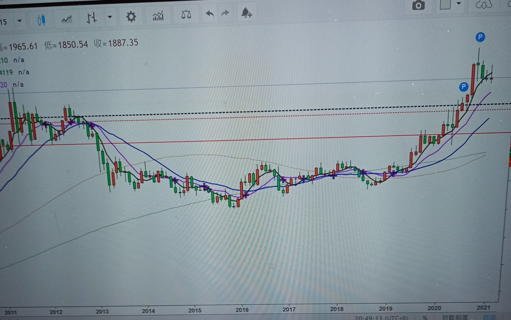The image size is (511, 320).
Task: Click the 2013 label on time axis
Action: (102, 311)
